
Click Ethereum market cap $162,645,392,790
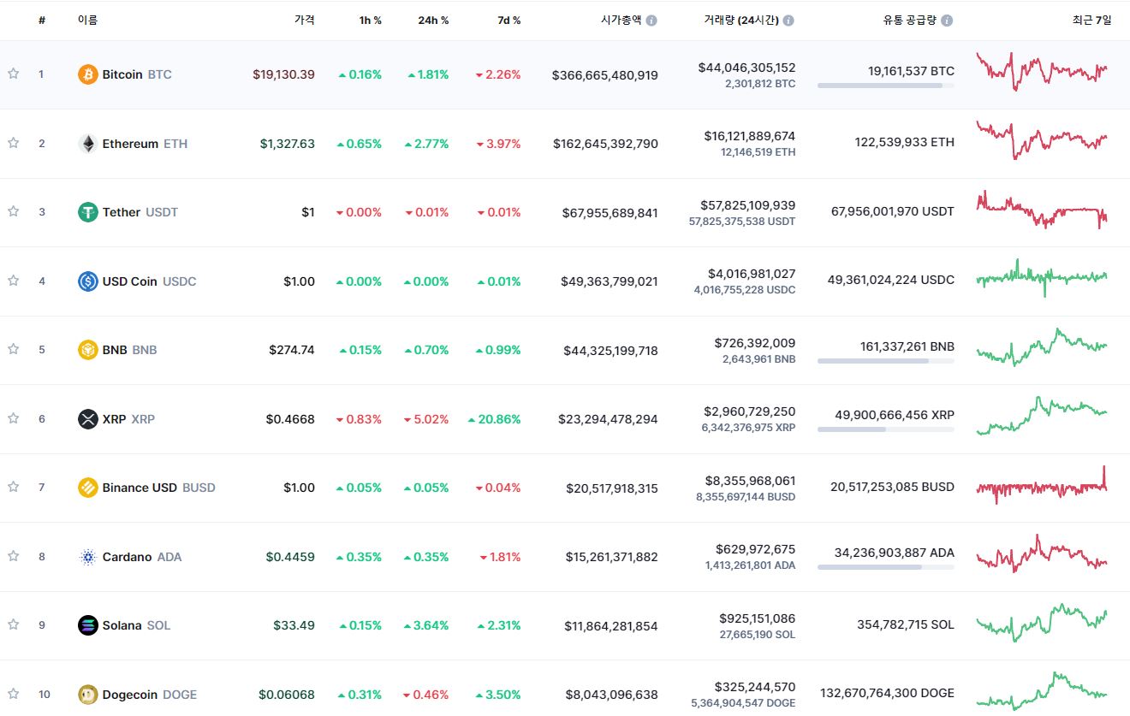(x=605, y=144)
